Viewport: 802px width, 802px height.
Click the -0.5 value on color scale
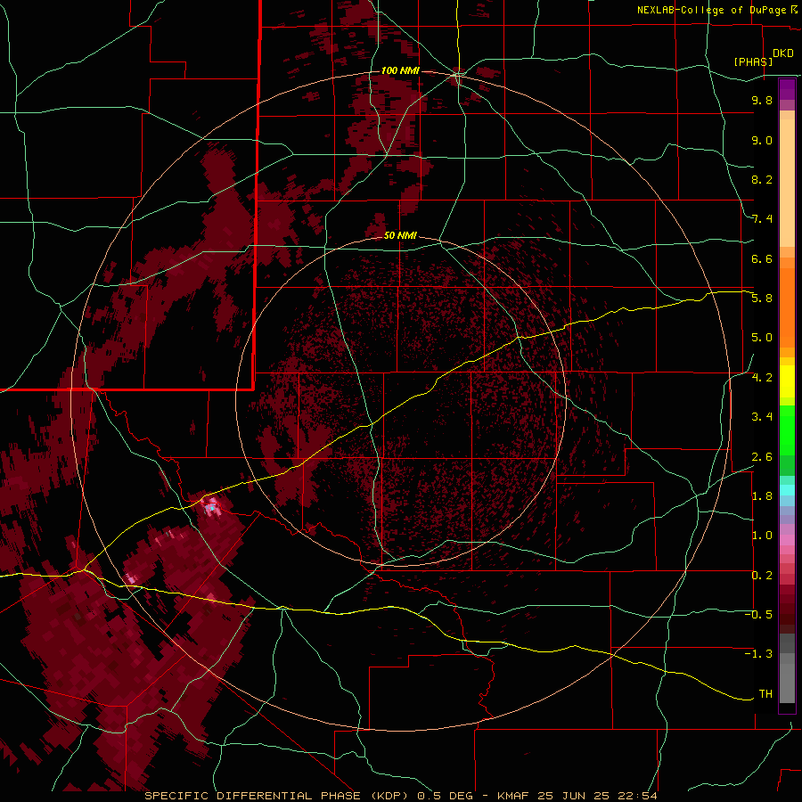point(758,615)
